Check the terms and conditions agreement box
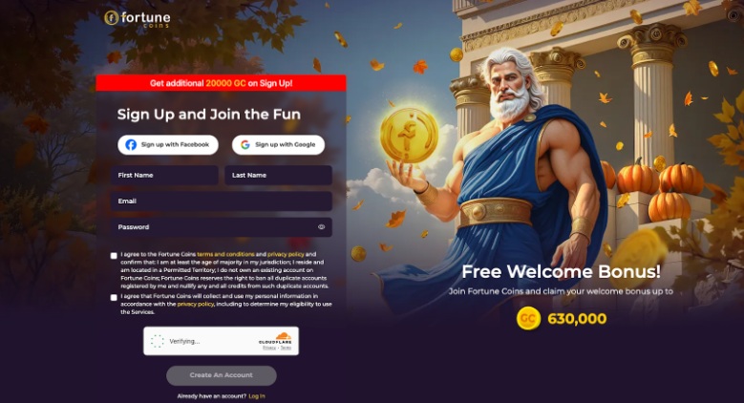744x403 pixels. tap(114, 256)
